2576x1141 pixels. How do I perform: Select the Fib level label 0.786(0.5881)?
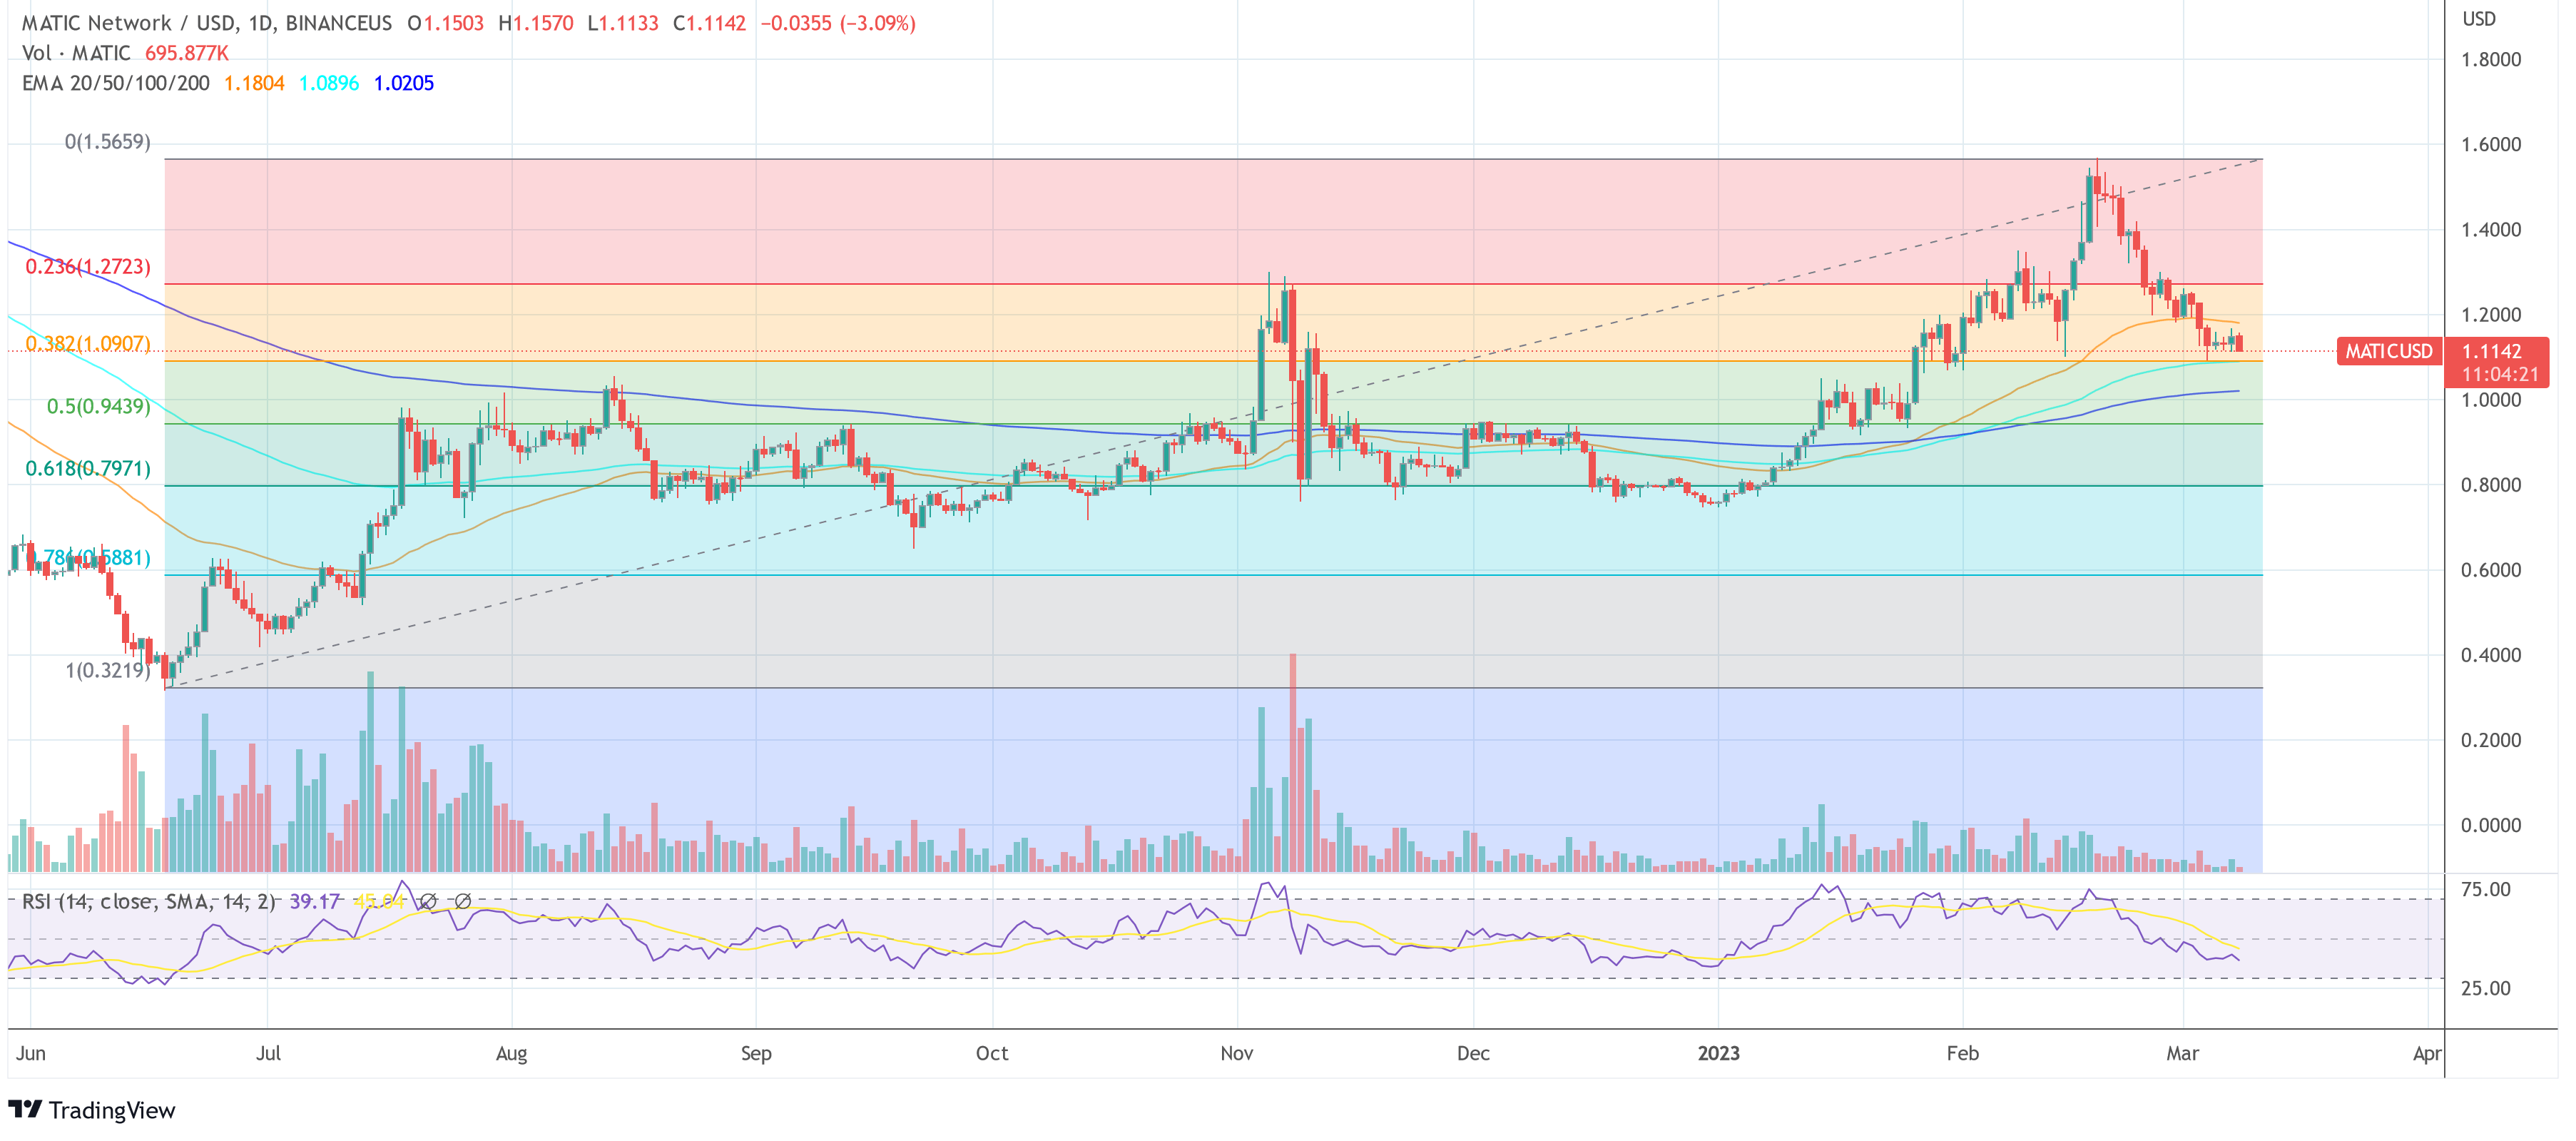[x=88, y=557]
